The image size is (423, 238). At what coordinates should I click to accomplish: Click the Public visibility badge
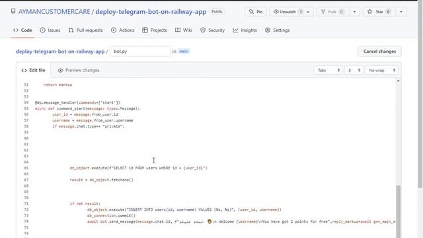click(x=217, y=12)
